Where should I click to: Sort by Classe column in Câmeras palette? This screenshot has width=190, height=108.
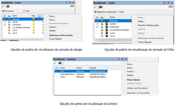(x=82, y=68)
